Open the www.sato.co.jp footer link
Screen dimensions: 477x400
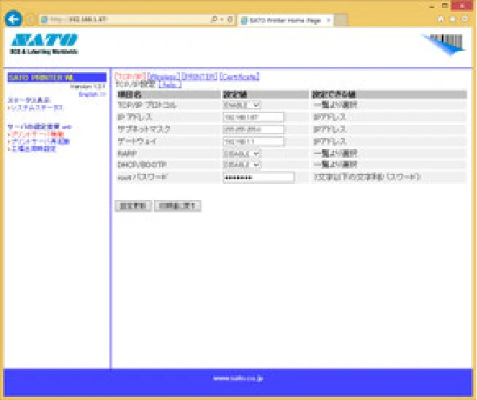click(x=238, y=378)
